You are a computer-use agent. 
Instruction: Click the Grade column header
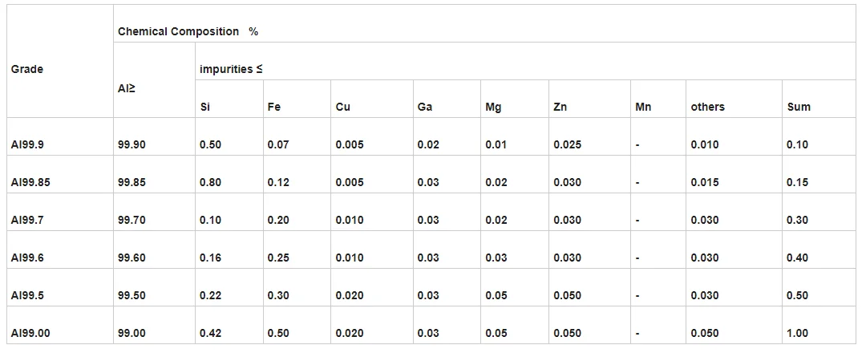[x=27, y=69]
